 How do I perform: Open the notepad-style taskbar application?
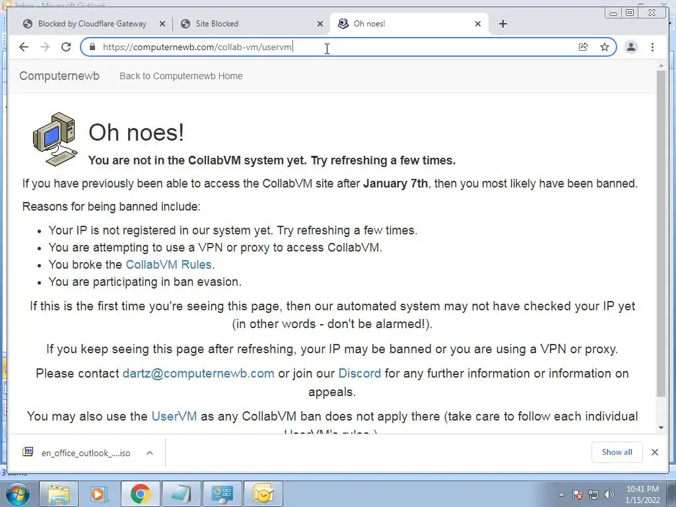pyautogui.click(x=181, y=494)
